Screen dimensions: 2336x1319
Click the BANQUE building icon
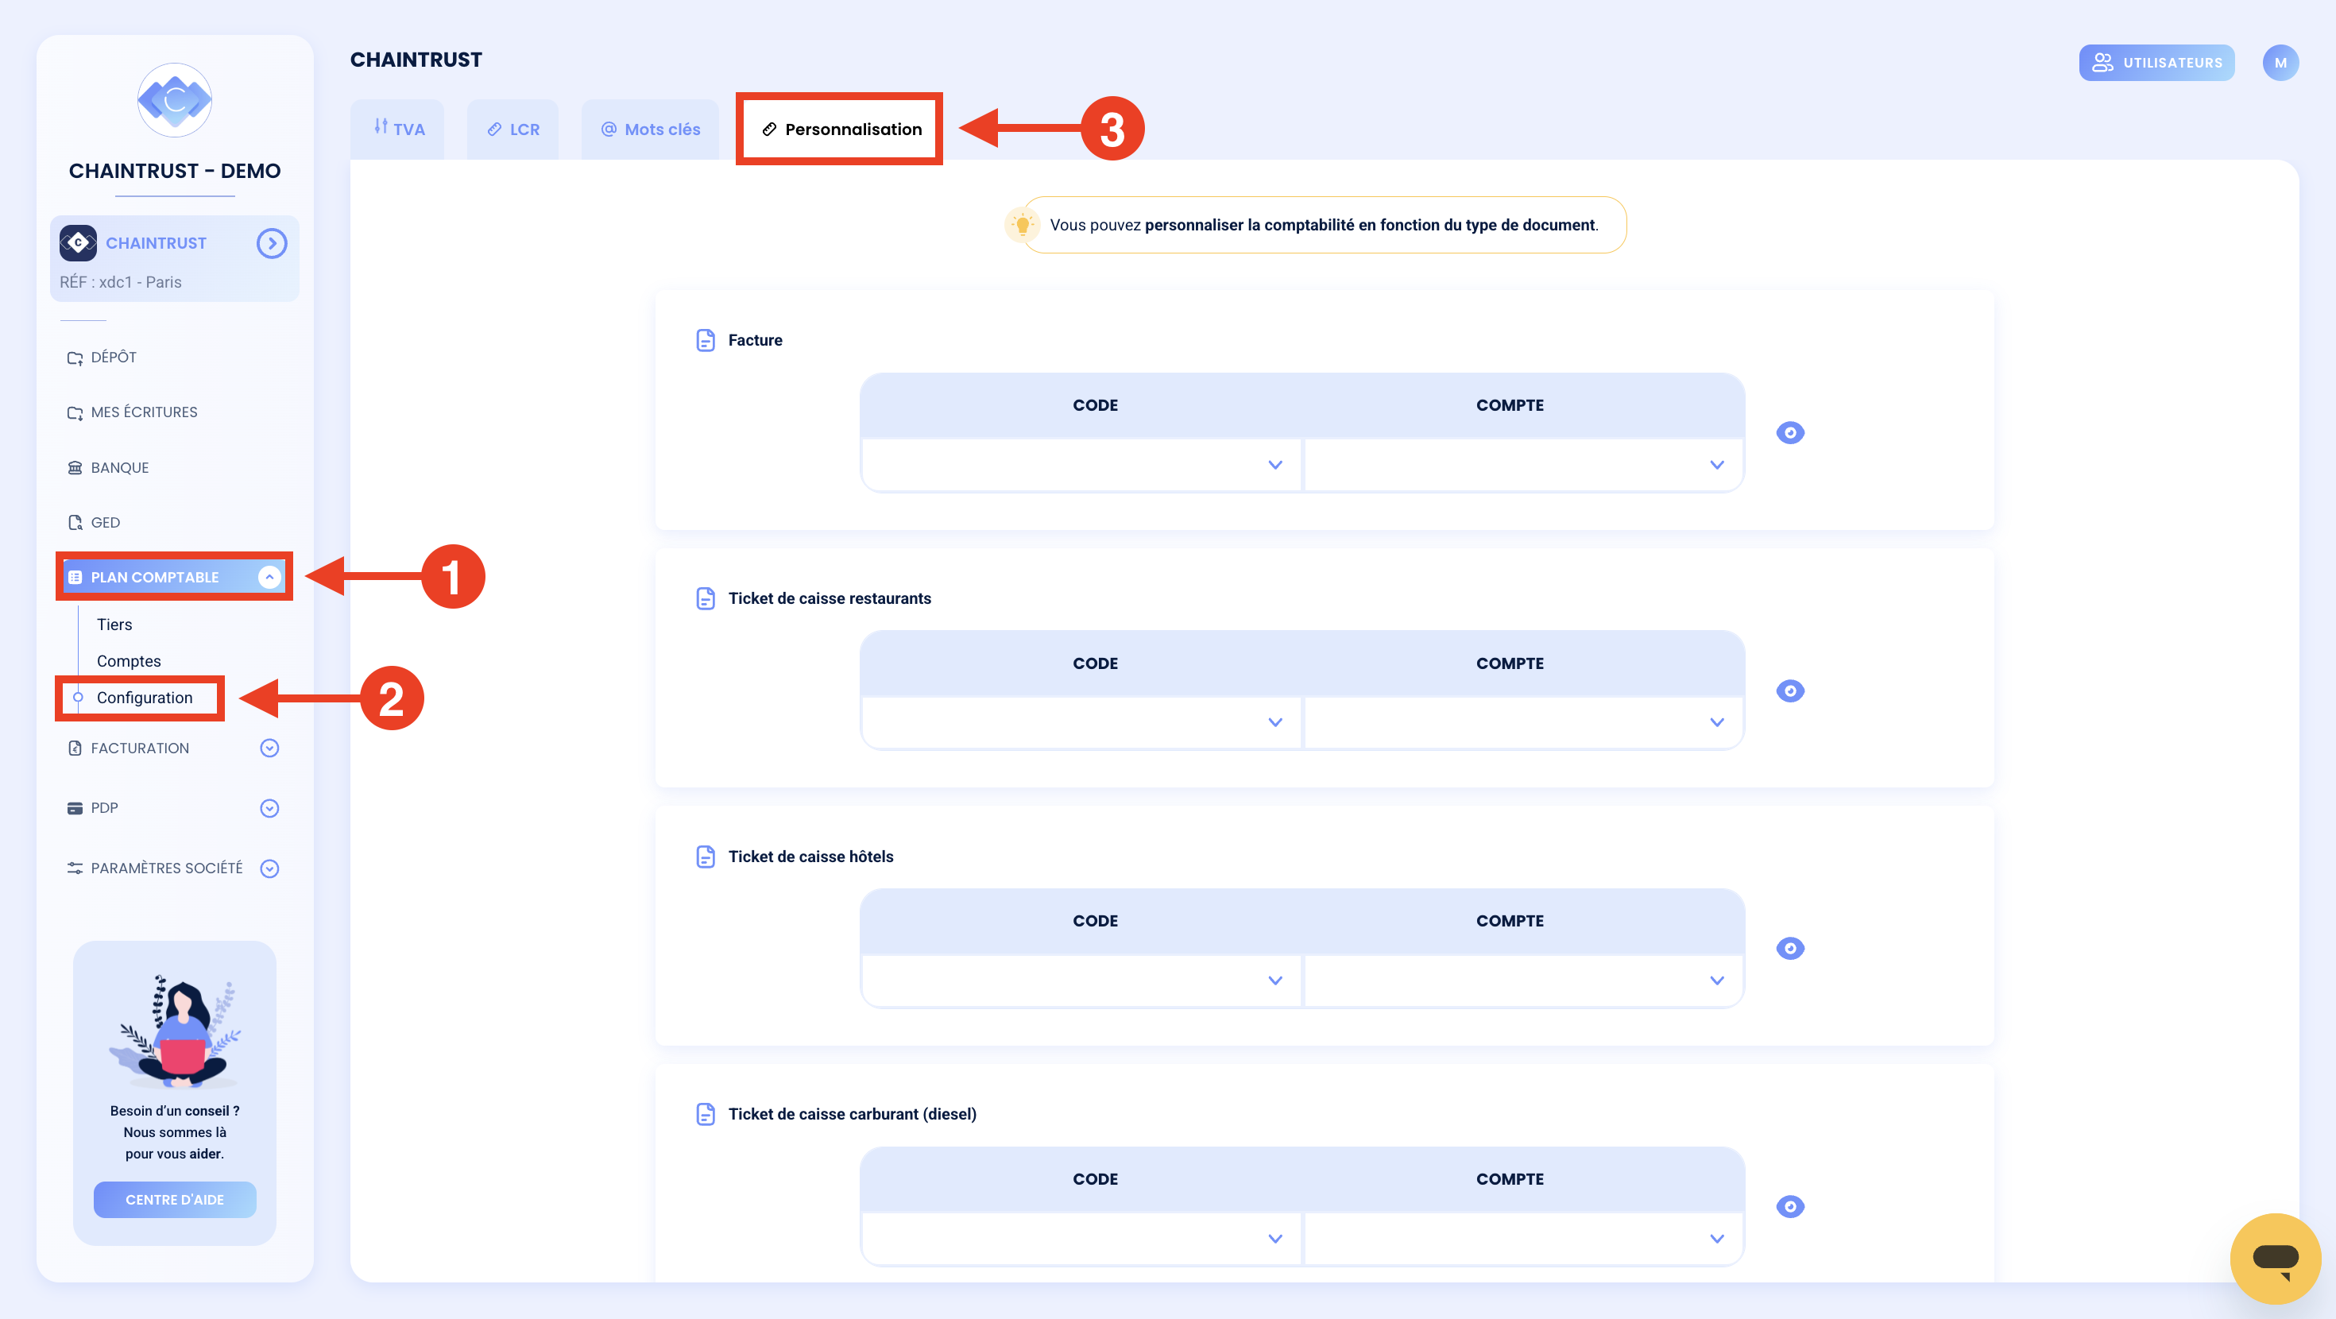click(x=75, y=467)
